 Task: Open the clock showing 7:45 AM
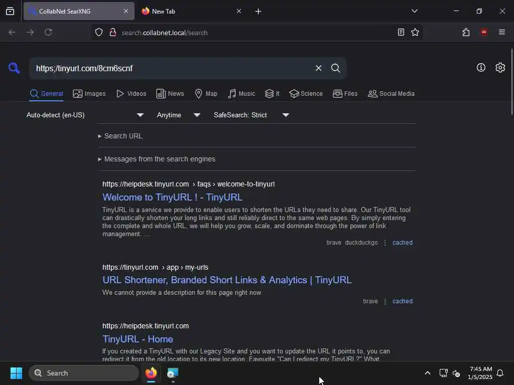(x=480, y=373)
